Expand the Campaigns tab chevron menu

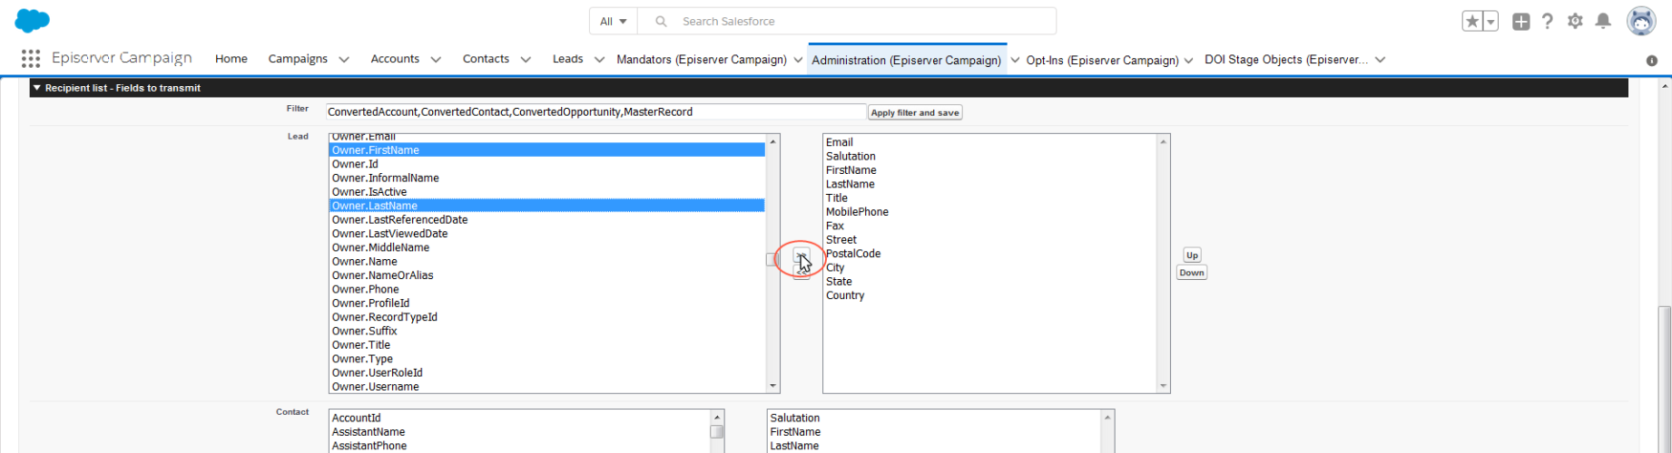(344, 60)
